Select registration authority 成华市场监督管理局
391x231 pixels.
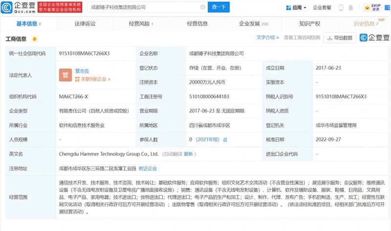[x=336, y=126]
